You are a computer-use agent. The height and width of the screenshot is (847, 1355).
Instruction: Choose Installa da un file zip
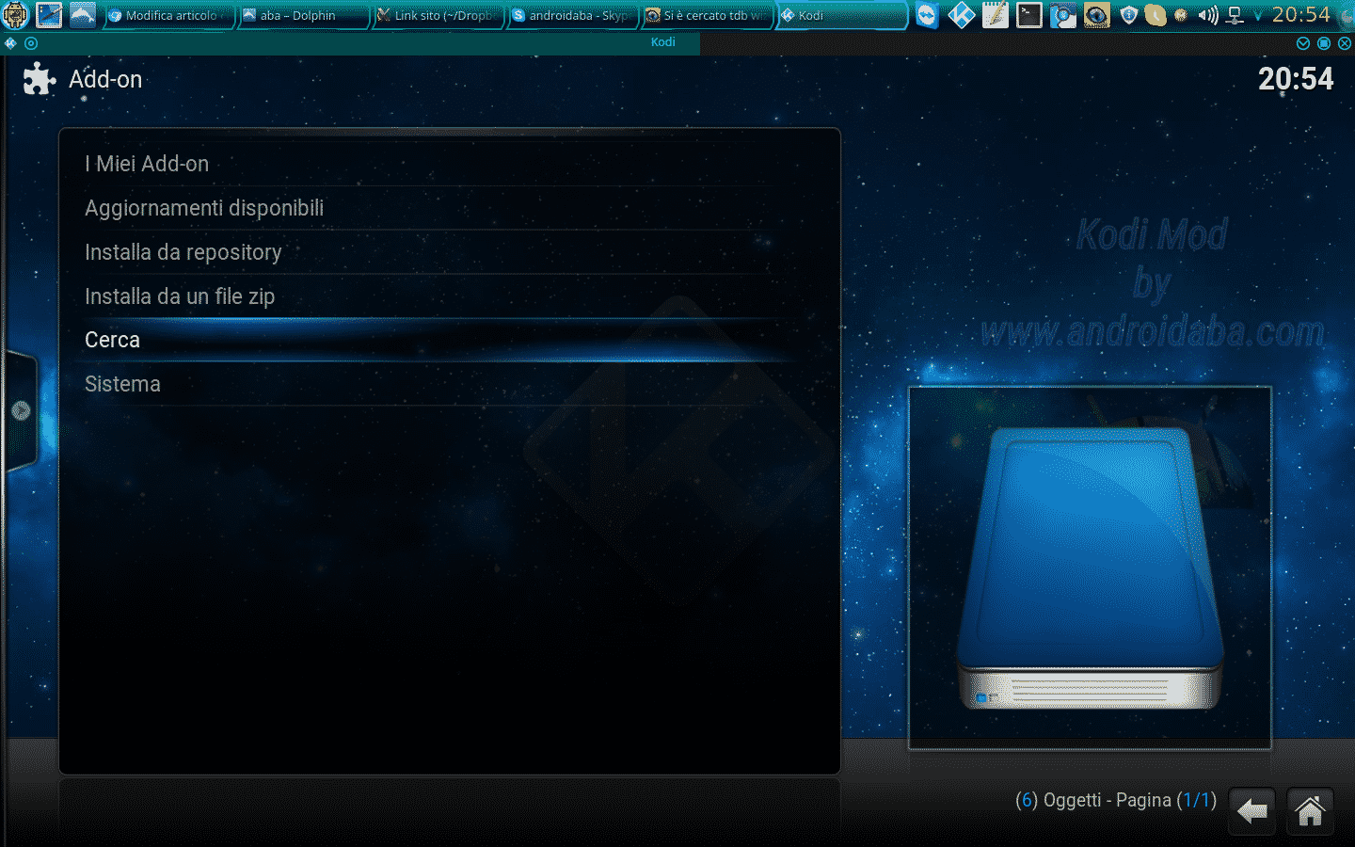click(x=449, y=296)
